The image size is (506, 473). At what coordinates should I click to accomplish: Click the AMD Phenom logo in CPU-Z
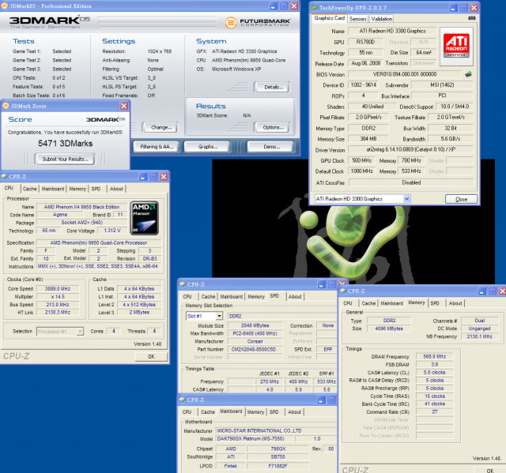[144, 218]
